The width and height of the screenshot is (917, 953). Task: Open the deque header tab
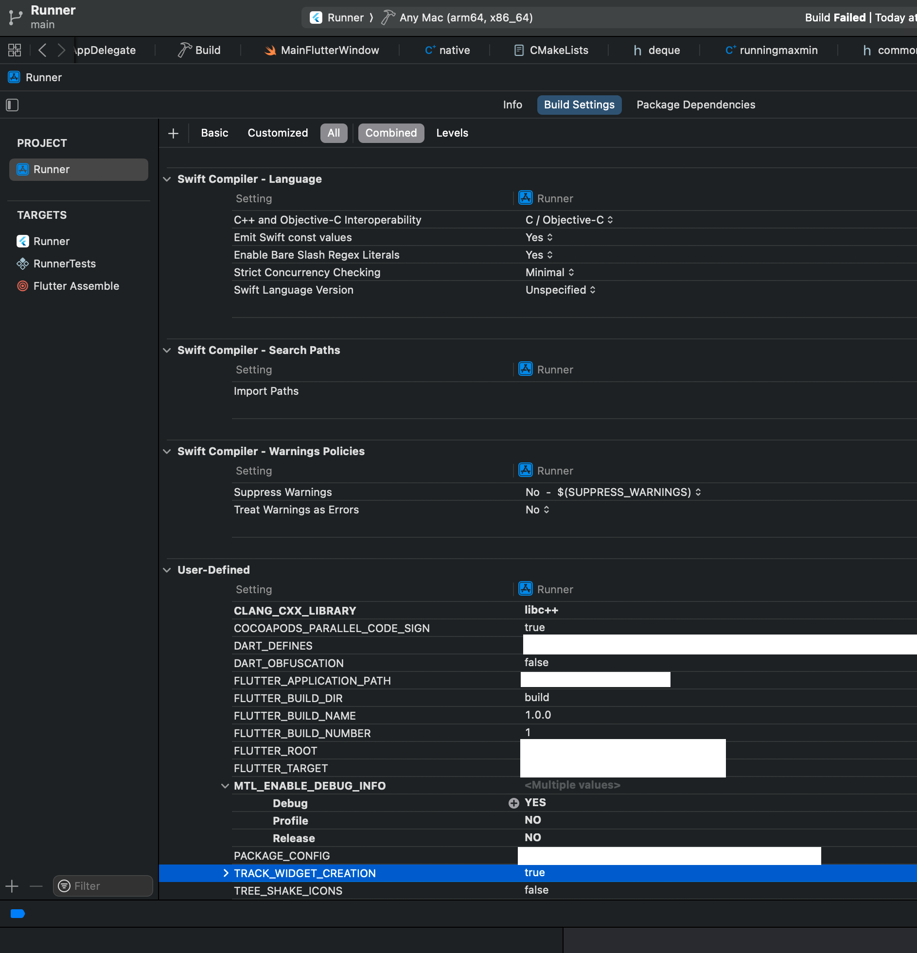[656, 50]
